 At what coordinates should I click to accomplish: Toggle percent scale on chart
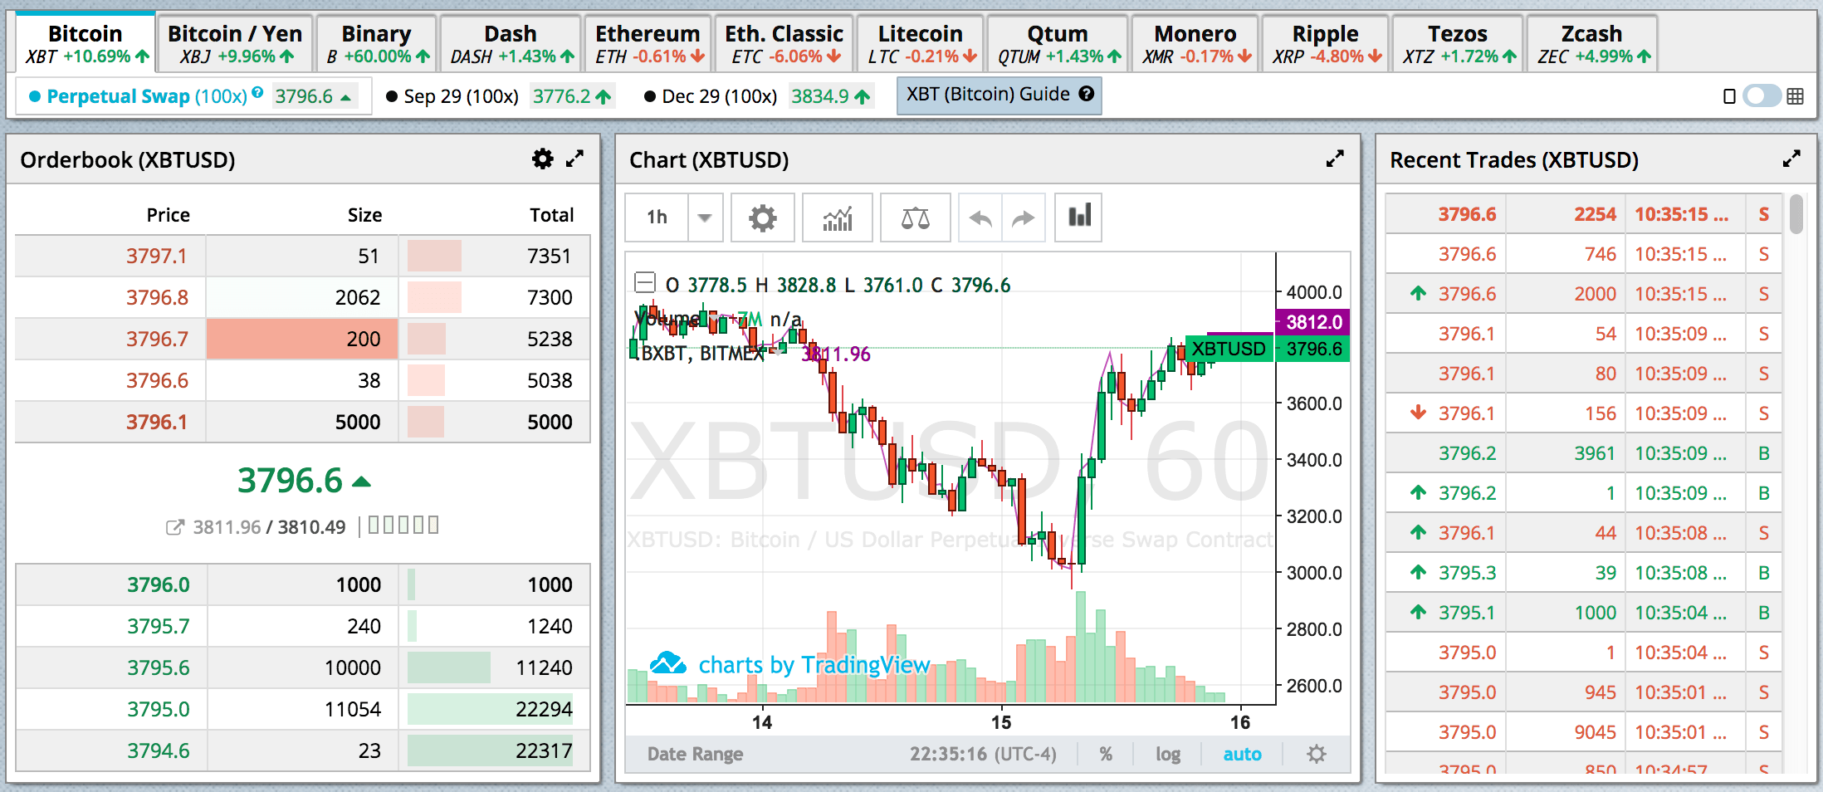(x=1106, y=754)
